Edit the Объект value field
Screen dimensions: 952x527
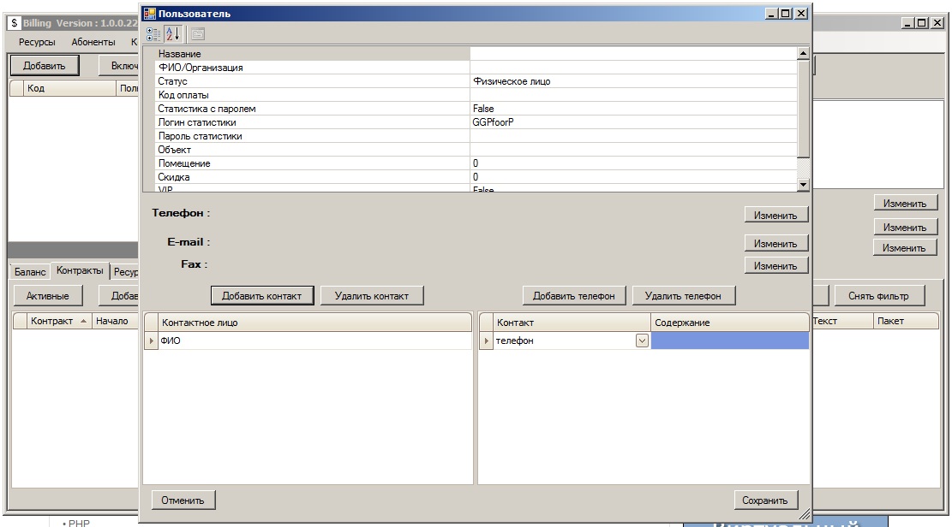[x=633, y=149]
